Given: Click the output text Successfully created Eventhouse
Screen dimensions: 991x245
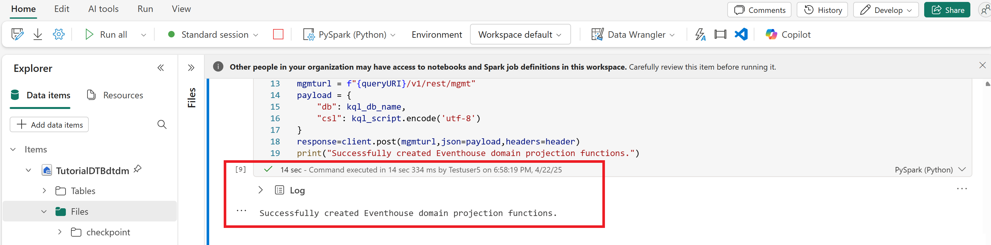Looking at the screenshot, I should (x=408, y=213).
